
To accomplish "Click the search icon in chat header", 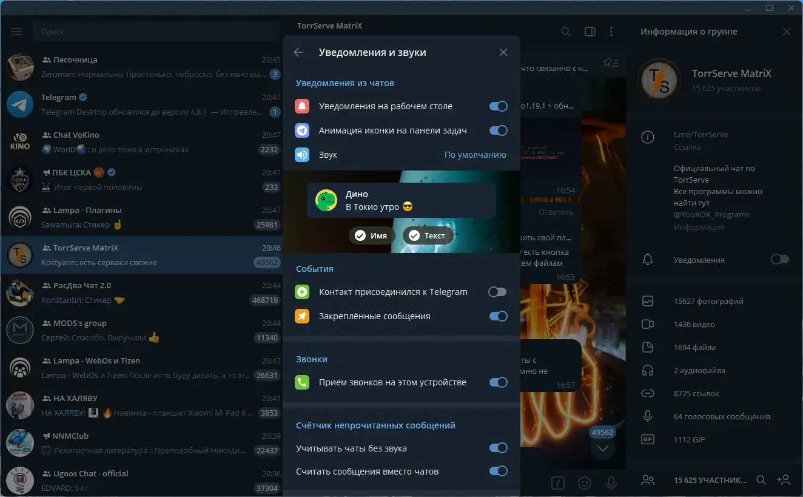I will click(x=566, y=32).
